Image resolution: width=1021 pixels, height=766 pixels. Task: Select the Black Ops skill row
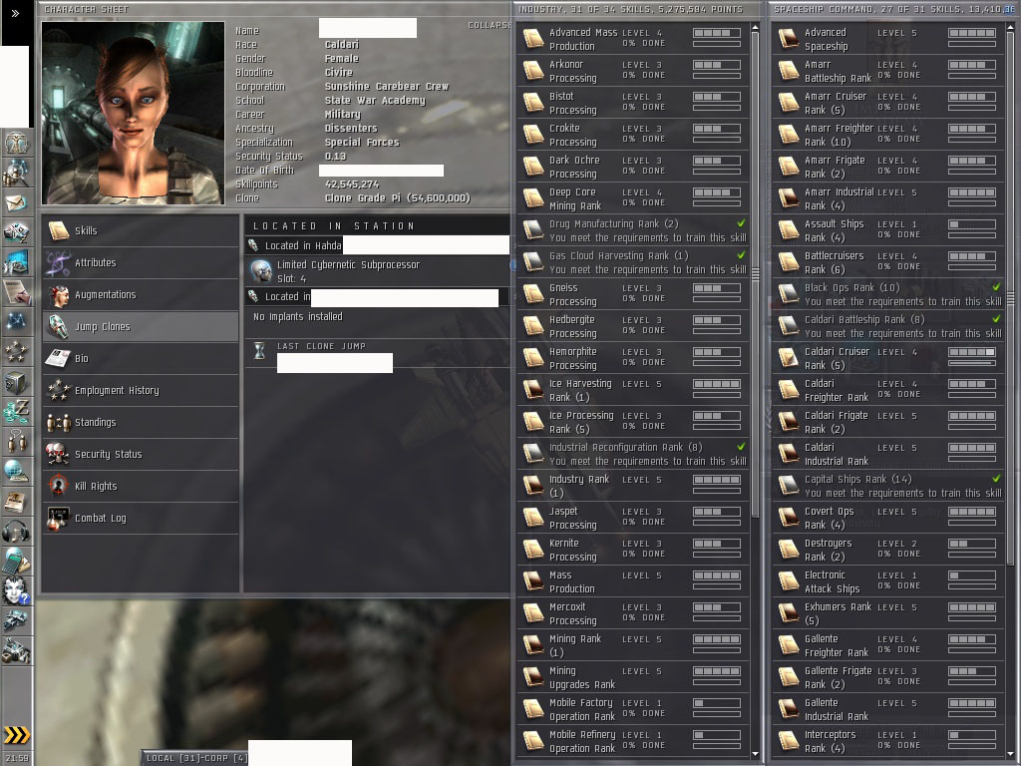click(888, 294)
